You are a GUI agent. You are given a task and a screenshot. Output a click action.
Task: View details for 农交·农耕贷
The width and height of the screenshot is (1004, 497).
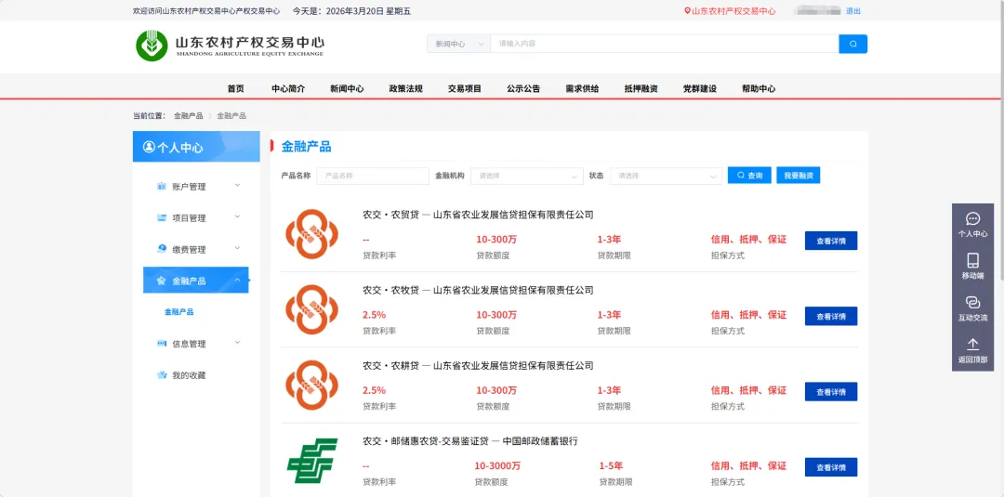click(831, 391)
